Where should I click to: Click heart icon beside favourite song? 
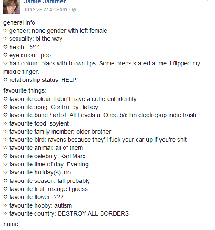tap(6, 107)
